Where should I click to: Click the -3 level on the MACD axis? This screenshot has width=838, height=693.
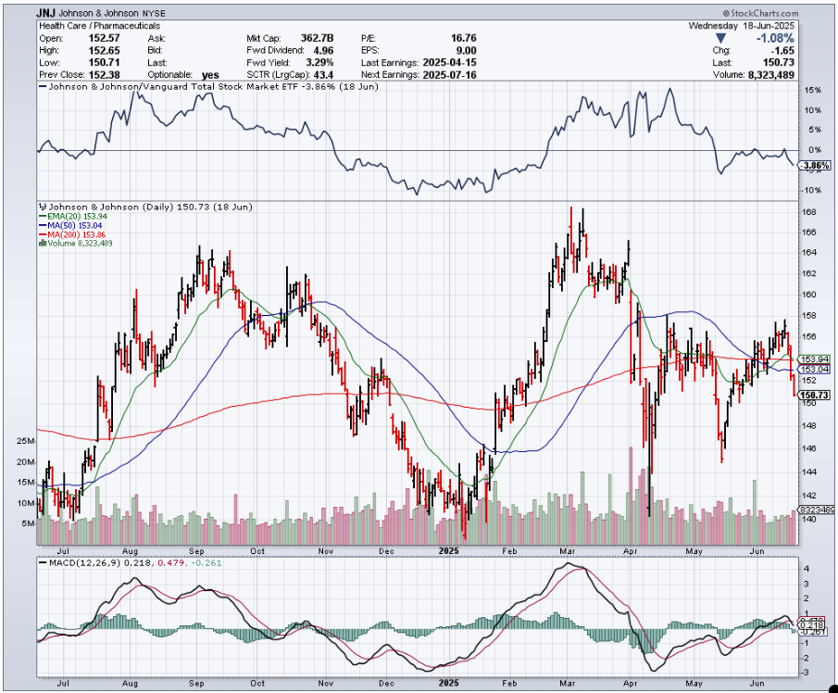806,673
